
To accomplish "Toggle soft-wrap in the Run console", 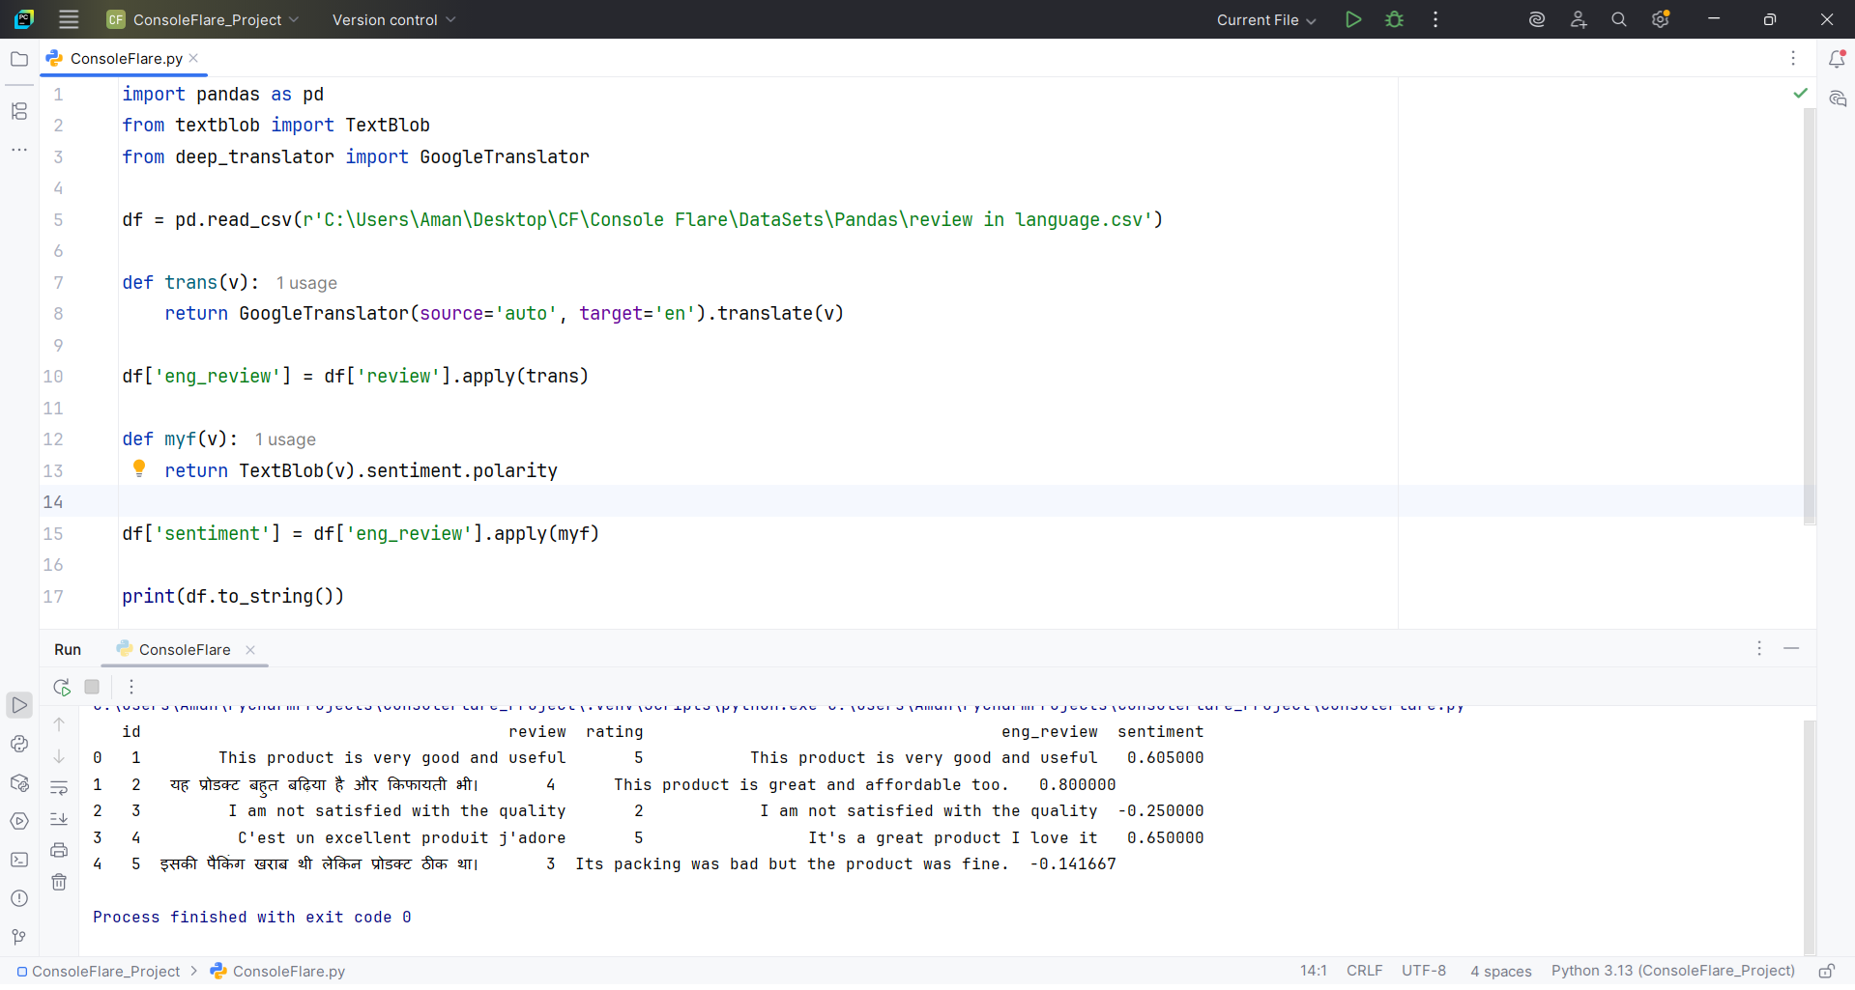I will 59,788.
